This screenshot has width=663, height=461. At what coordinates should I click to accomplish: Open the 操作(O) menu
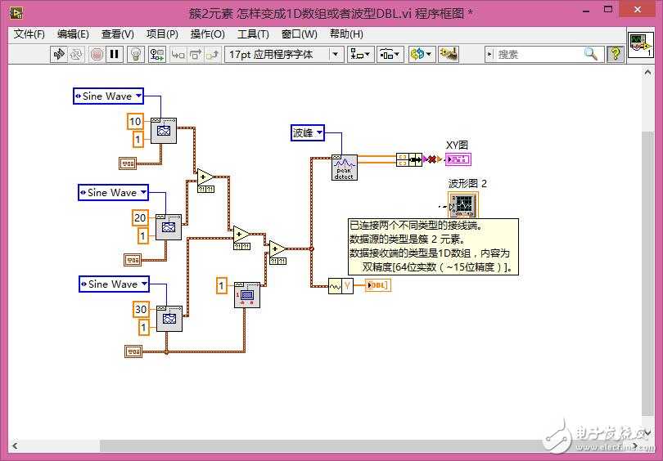207,34
